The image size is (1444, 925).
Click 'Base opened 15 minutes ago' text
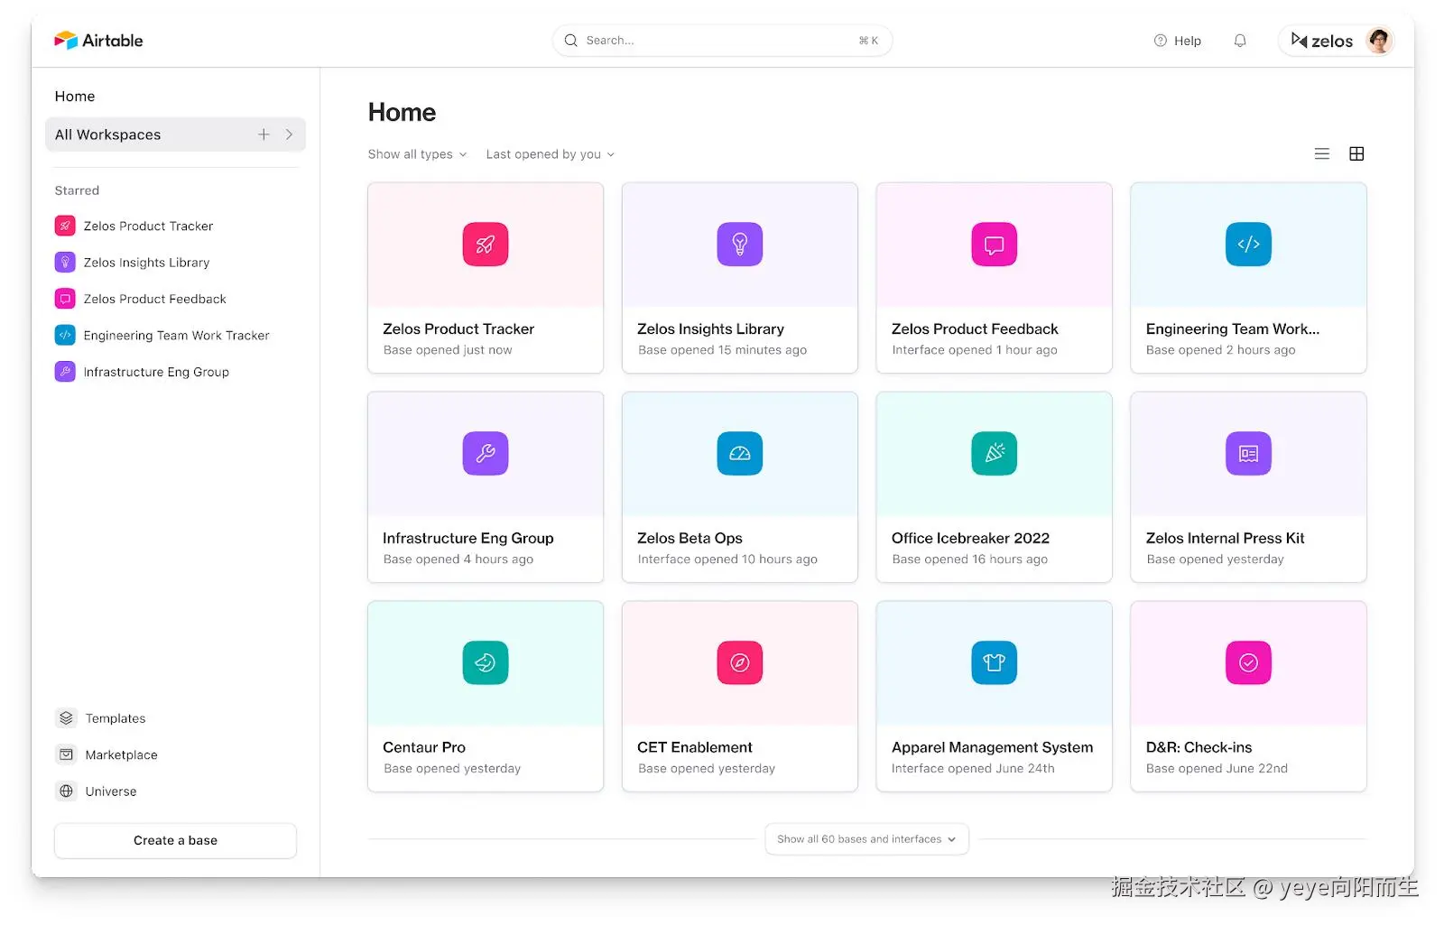723,350
